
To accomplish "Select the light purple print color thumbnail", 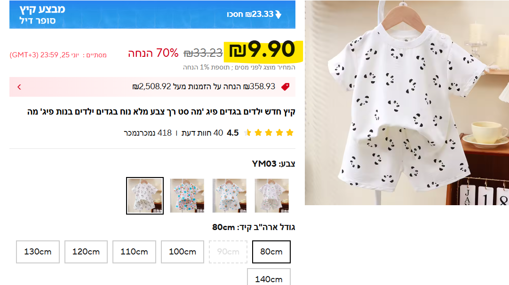I will point(272,196).
